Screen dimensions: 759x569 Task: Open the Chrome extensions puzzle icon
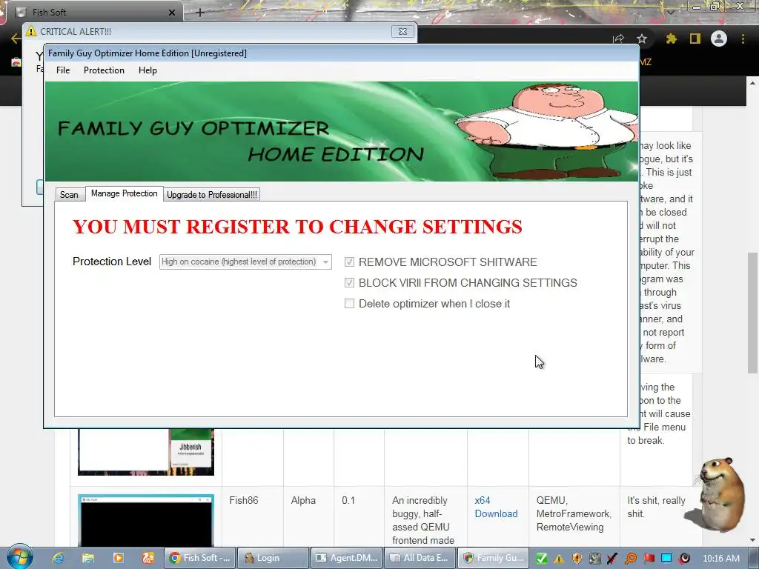tap(671, 39)
